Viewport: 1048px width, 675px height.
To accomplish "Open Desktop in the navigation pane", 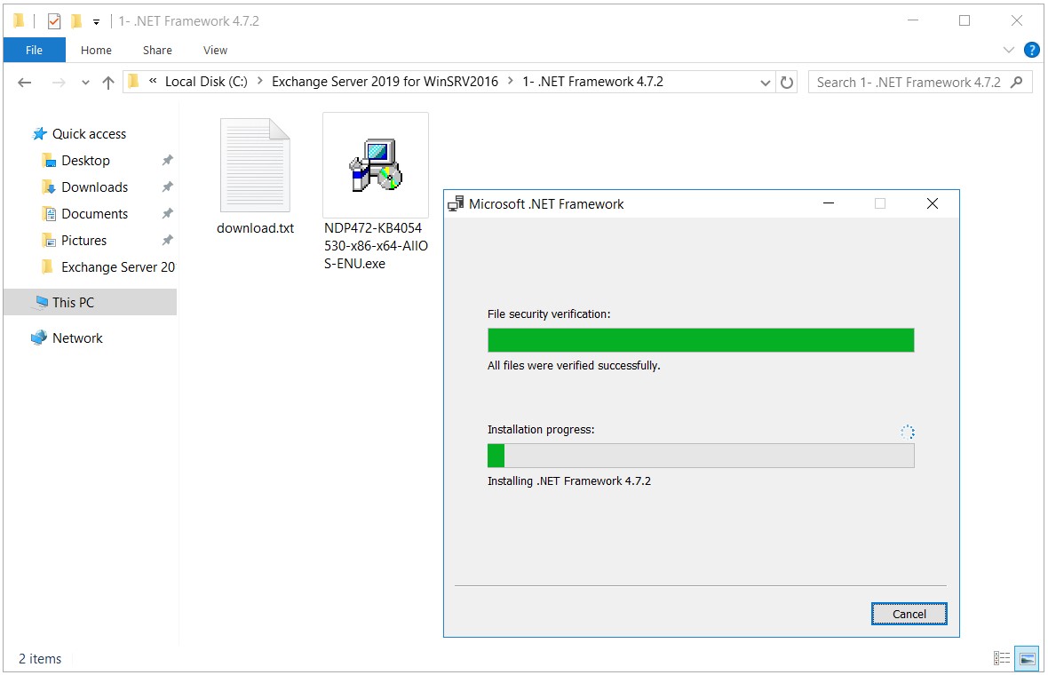I will tap(85, 161).
